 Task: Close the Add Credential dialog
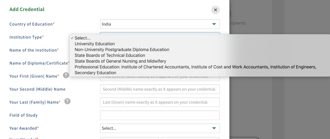point(215,10)
